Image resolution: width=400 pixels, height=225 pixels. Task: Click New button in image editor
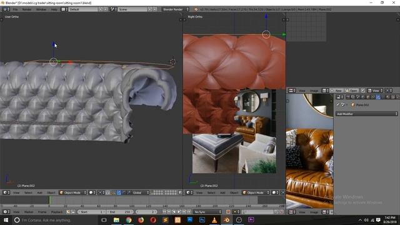[x=337, y=91]
